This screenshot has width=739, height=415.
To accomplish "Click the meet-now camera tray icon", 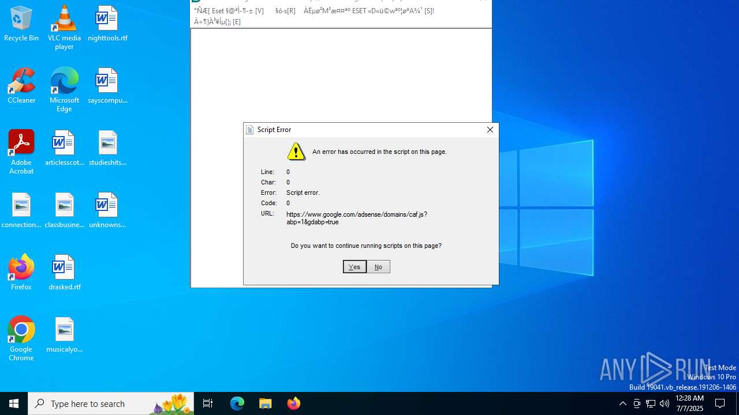I will coord(637,403).
